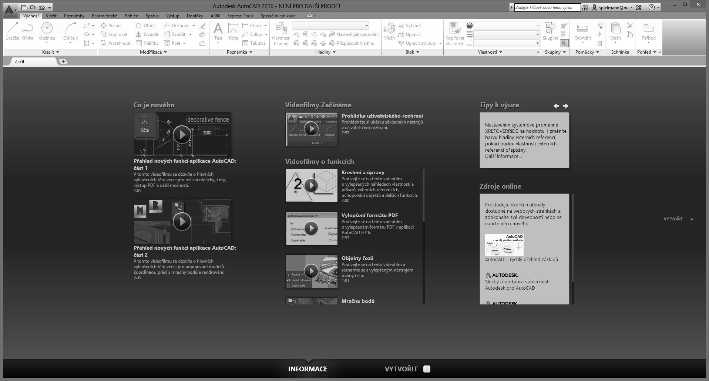
Task: Click the Autodesk Exchange X icon
Action: click(x=639, y=7)
